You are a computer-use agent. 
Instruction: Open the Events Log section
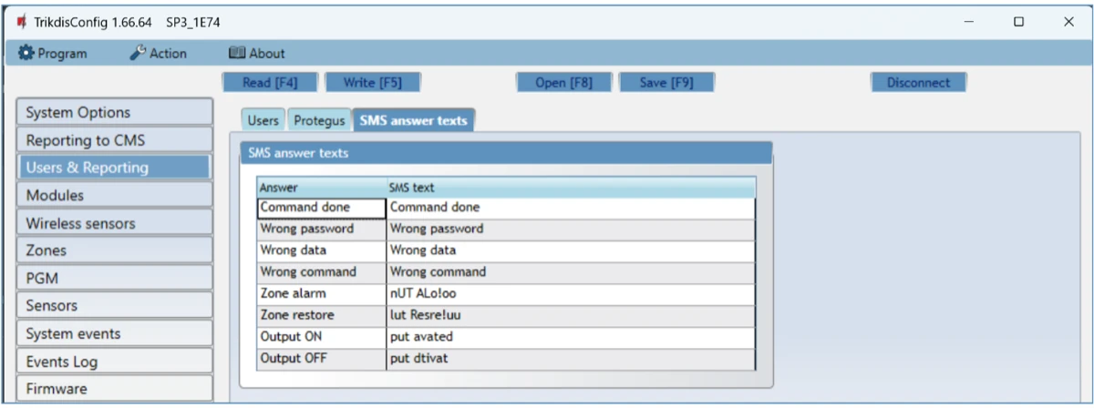(x=114, y=362)
